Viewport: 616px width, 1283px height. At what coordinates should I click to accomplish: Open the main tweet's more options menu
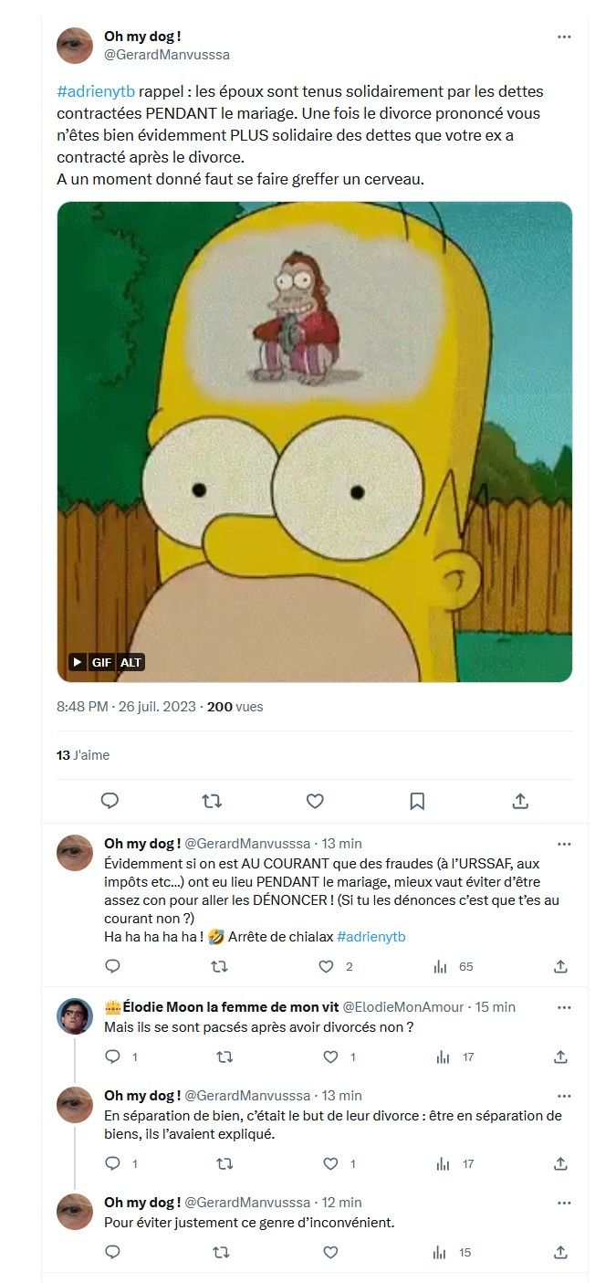pyautogui.click(x=564, y=37)
